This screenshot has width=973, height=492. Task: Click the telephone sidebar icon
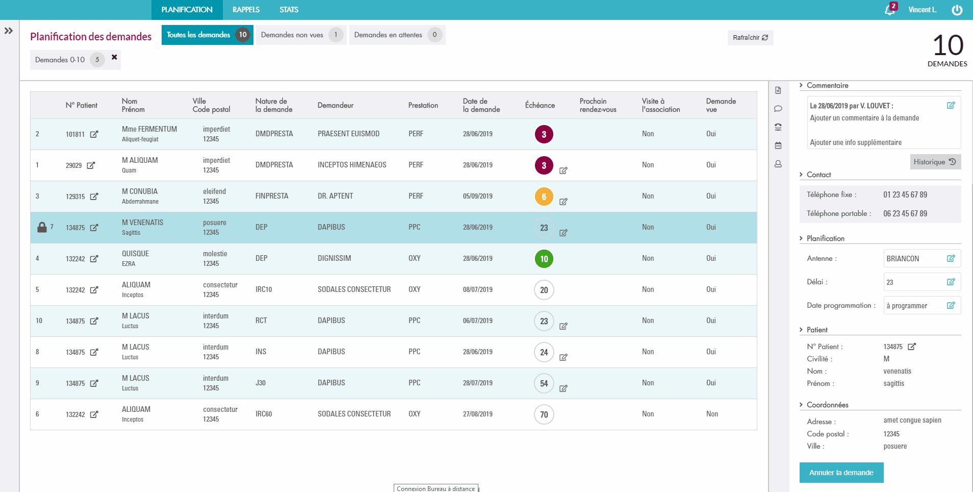tap(778, 127)
